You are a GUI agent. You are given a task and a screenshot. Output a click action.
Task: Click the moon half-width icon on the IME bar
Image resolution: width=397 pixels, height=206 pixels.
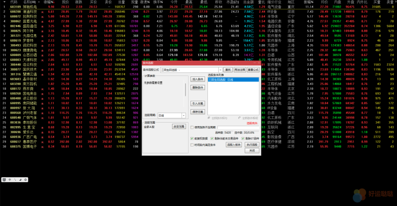(x=20, y=180)
